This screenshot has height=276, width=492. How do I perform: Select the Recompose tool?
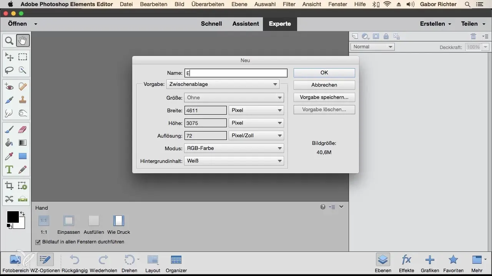23,186
